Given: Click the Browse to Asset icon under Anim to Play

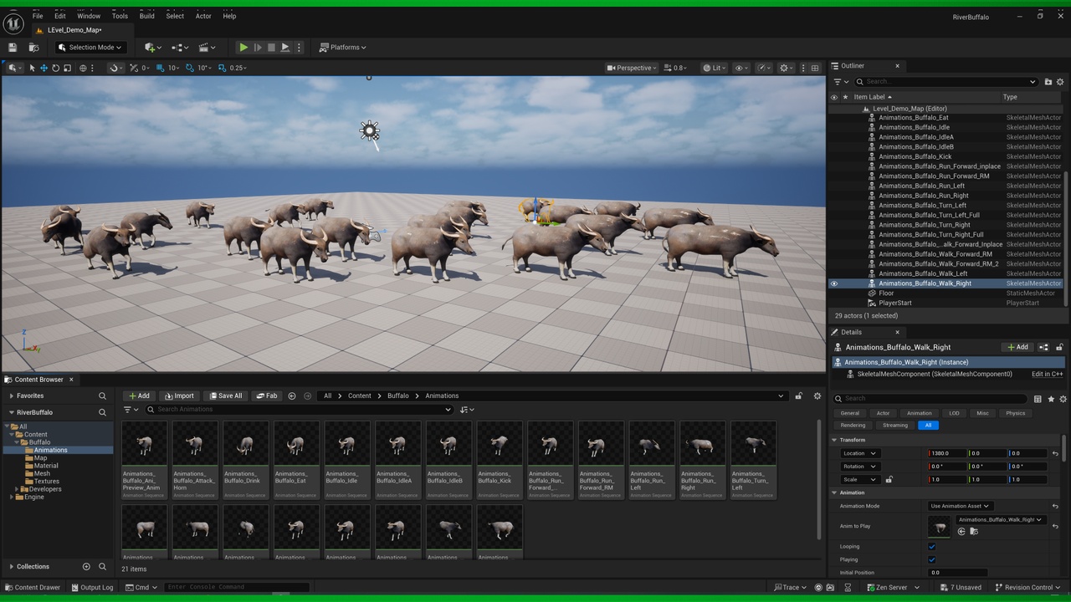Looking at the screenshot, I should pos(973,531).
